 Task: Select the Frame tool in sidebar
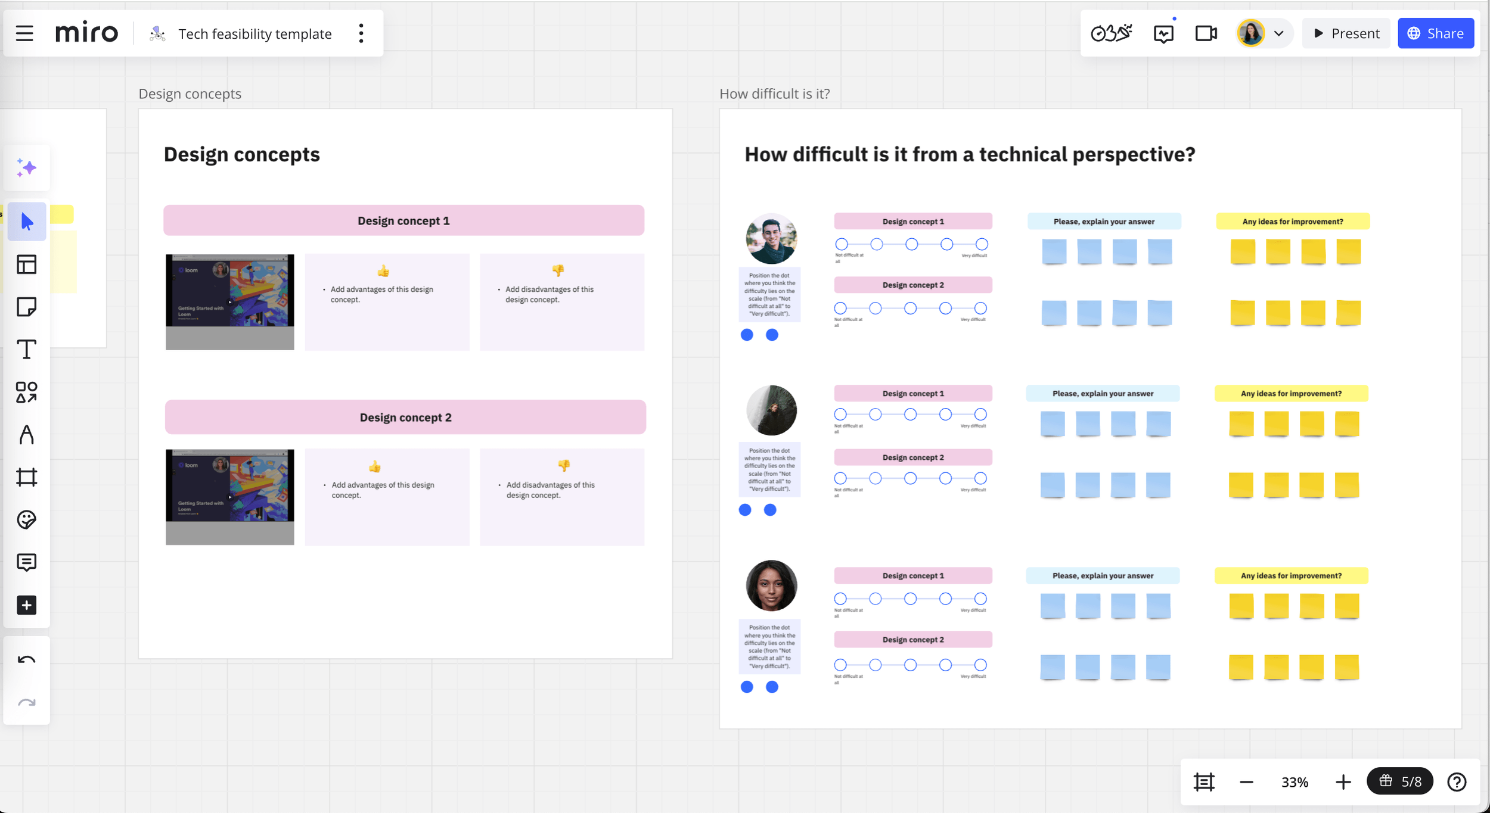26,477
